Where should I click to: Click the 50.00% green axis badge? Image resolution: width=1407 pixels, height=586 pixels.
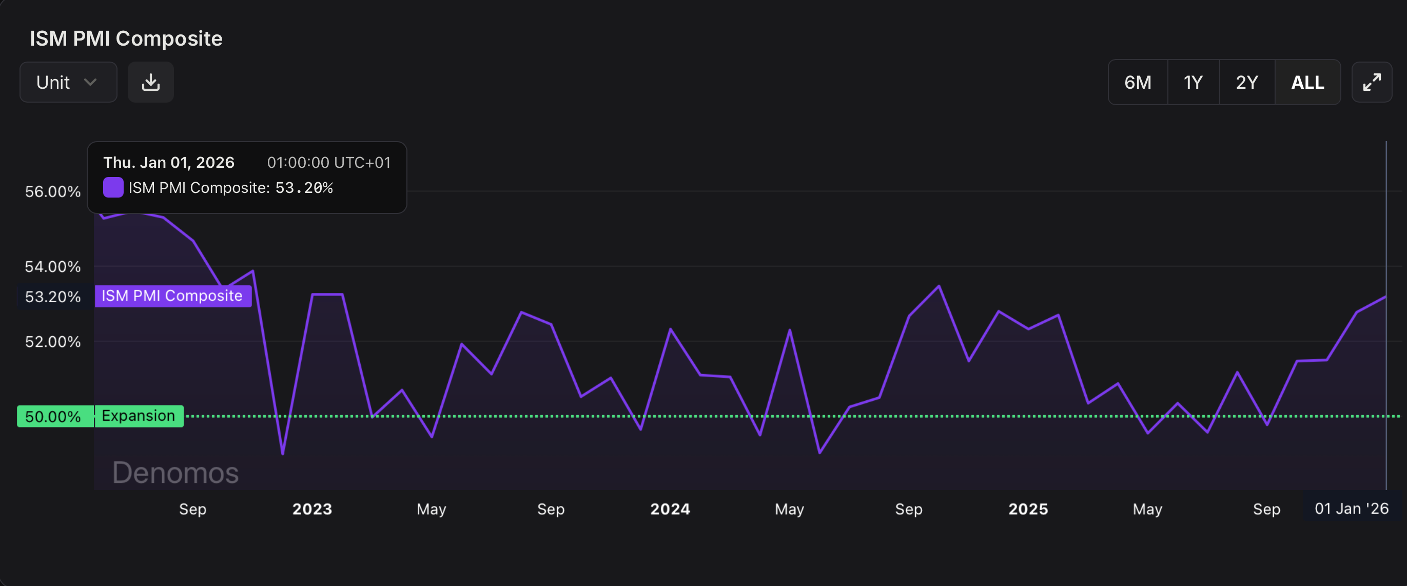(53, 416)
